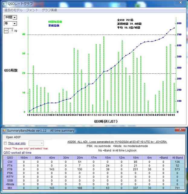Viewport: 188px width, 194px height.
Task: Open the 過去のモデル menu
Action: coord(13,10)
